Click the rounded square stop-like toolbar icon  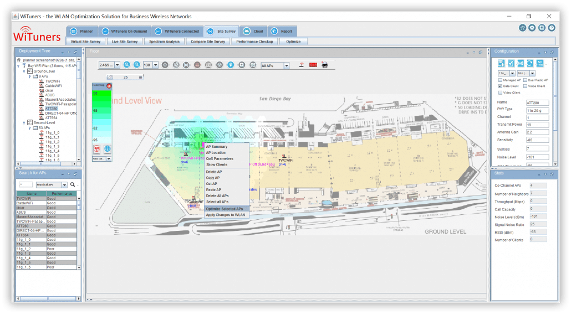[x=242, y=65]
